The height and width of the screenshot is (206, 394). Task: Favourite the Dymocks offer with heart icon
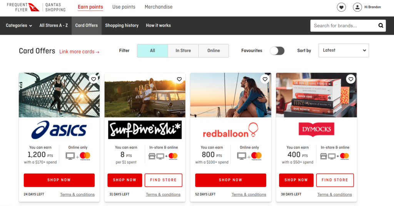tap(351, 79)
